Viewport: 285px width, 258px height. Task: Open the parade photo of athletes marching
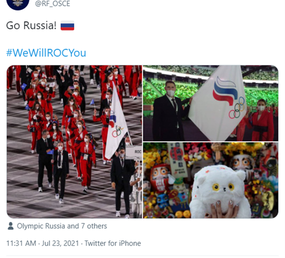74,142
